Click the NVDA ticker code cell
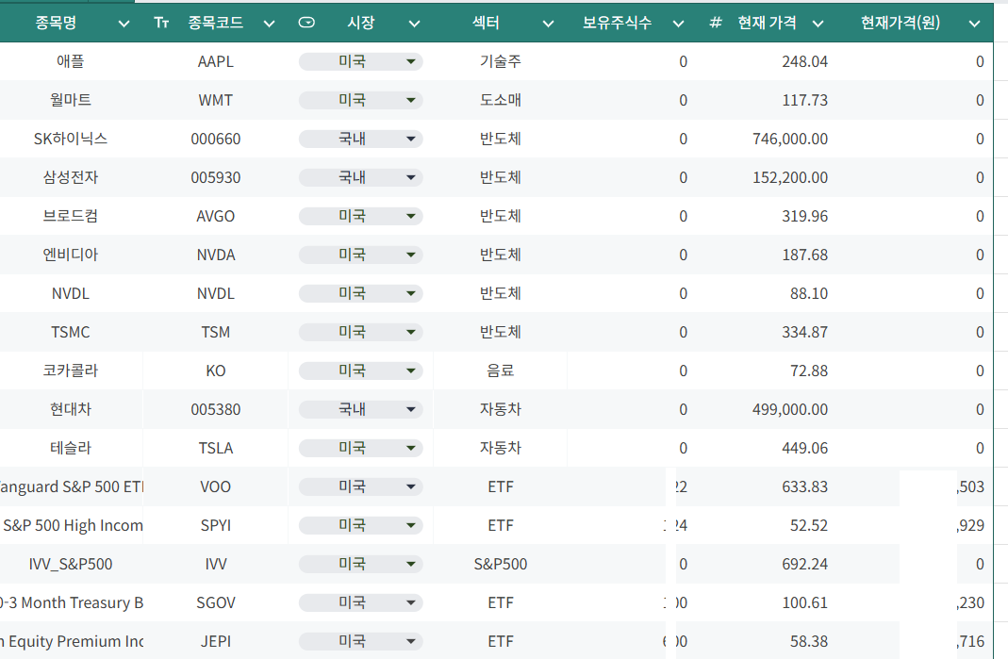Screen dimensions: 1008x659 (x=216, y=255)
